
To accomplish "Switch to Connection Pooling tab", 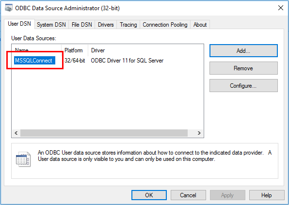I will [x=165, y=25].
